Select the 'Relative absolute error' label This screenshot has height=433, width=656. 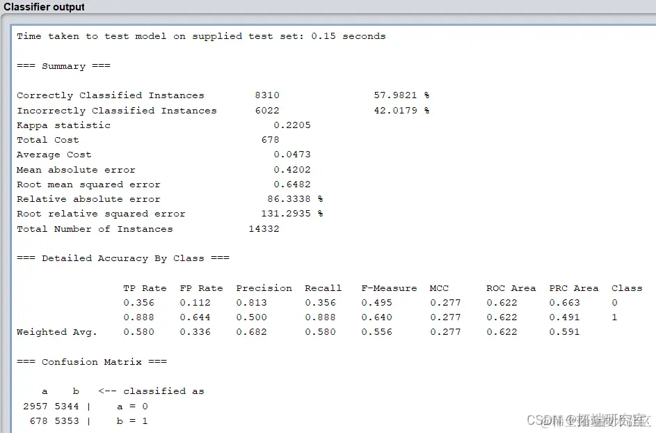[88, 199]
